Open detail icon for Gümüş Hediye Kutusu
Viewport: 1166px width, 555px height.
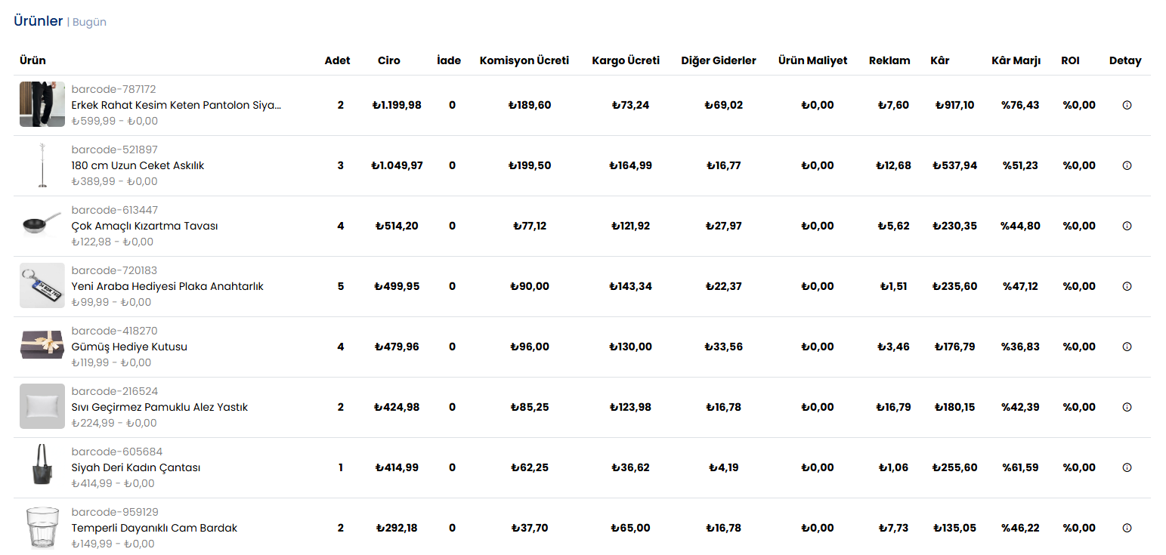coord(1127,347)
